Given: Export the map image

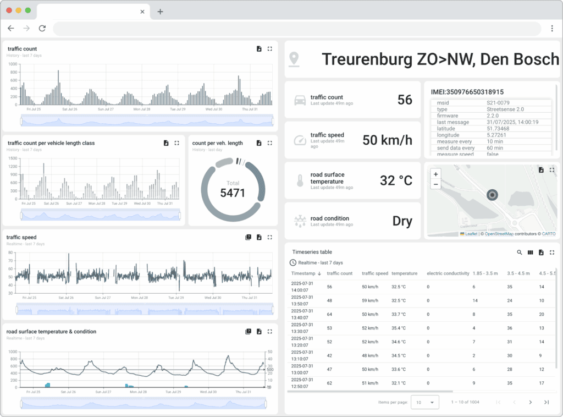Looking at the screenshot, I should coord(542,170).
